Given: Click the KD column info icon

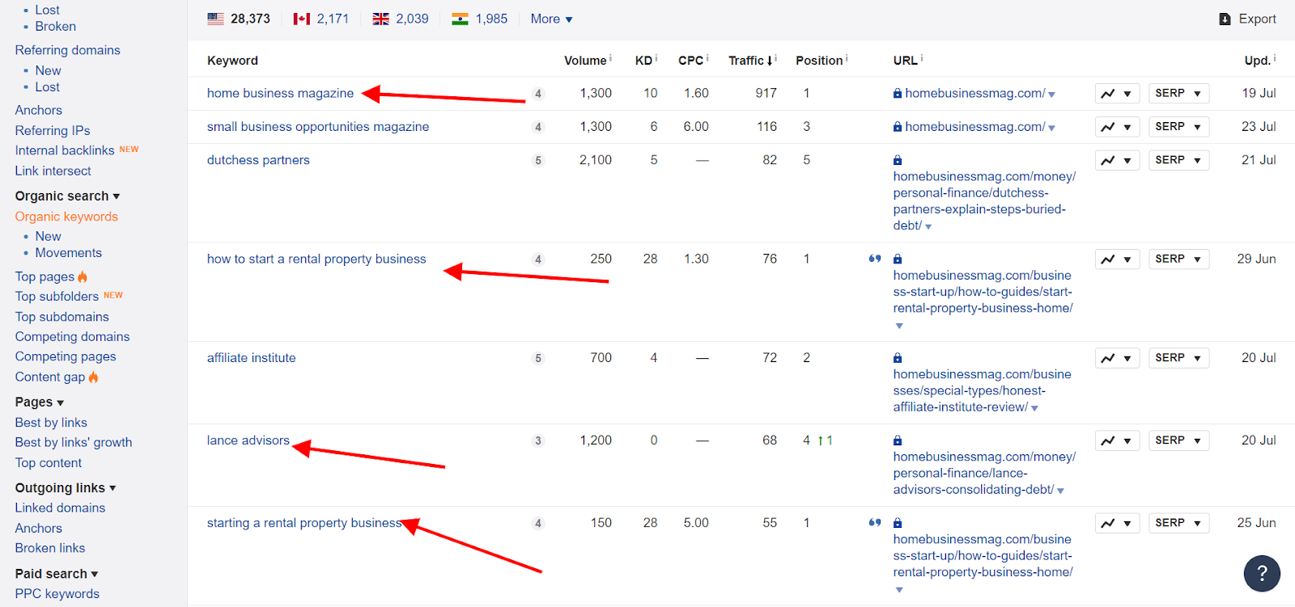Looking at the screenshot, I should pyautogui.click(x=656, y=57).
